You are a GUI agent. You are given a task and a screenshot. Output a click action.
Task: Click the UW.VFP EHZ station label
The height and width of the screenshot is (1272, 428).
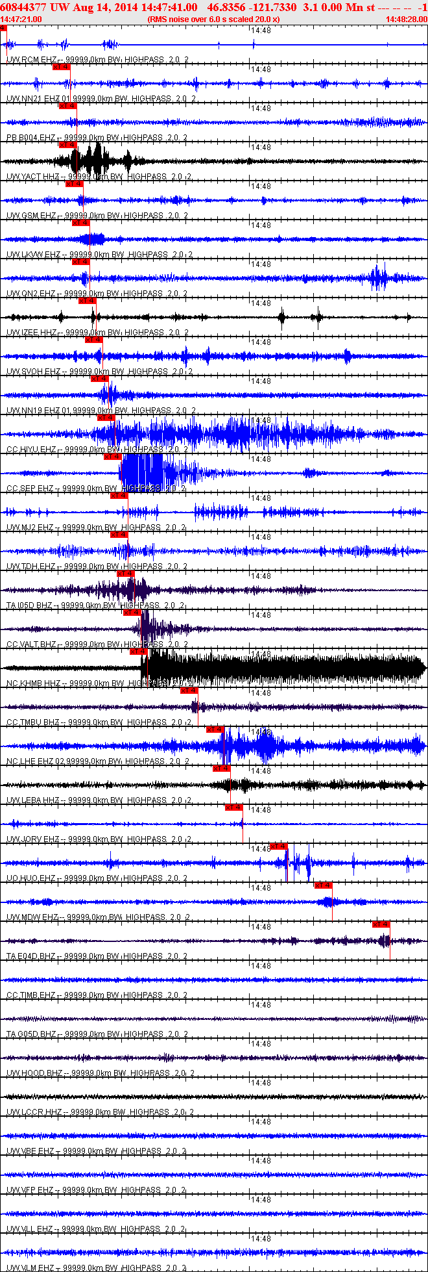[x=30, y=1190]
